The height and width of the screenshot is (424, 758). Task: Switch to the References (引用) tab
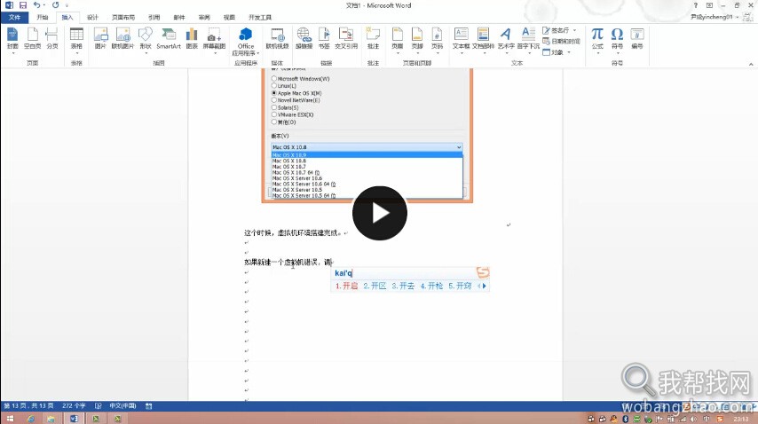tap(154, 18)
